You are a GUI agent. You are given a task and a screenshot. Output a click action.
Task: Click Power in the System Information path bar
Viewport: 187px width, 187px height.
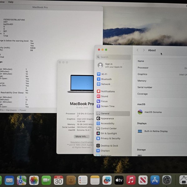click(x=23, y=110)
